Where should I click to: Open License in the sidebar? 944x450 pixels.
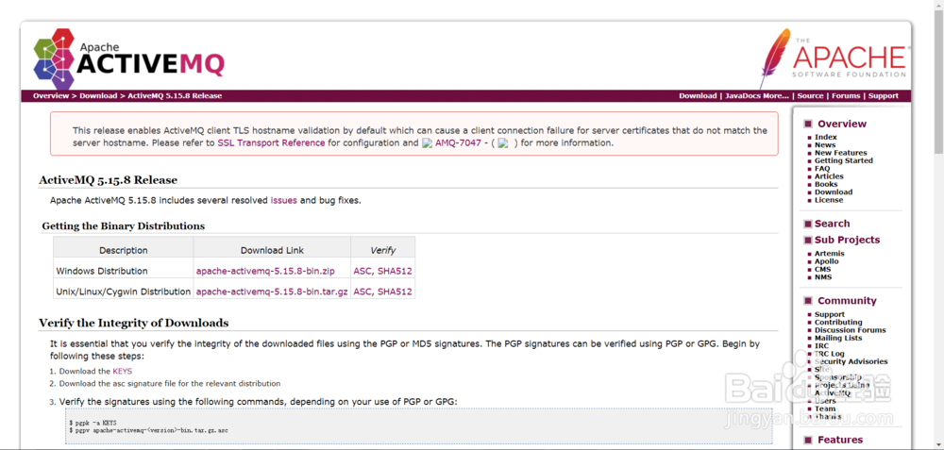tap(829, 200)
